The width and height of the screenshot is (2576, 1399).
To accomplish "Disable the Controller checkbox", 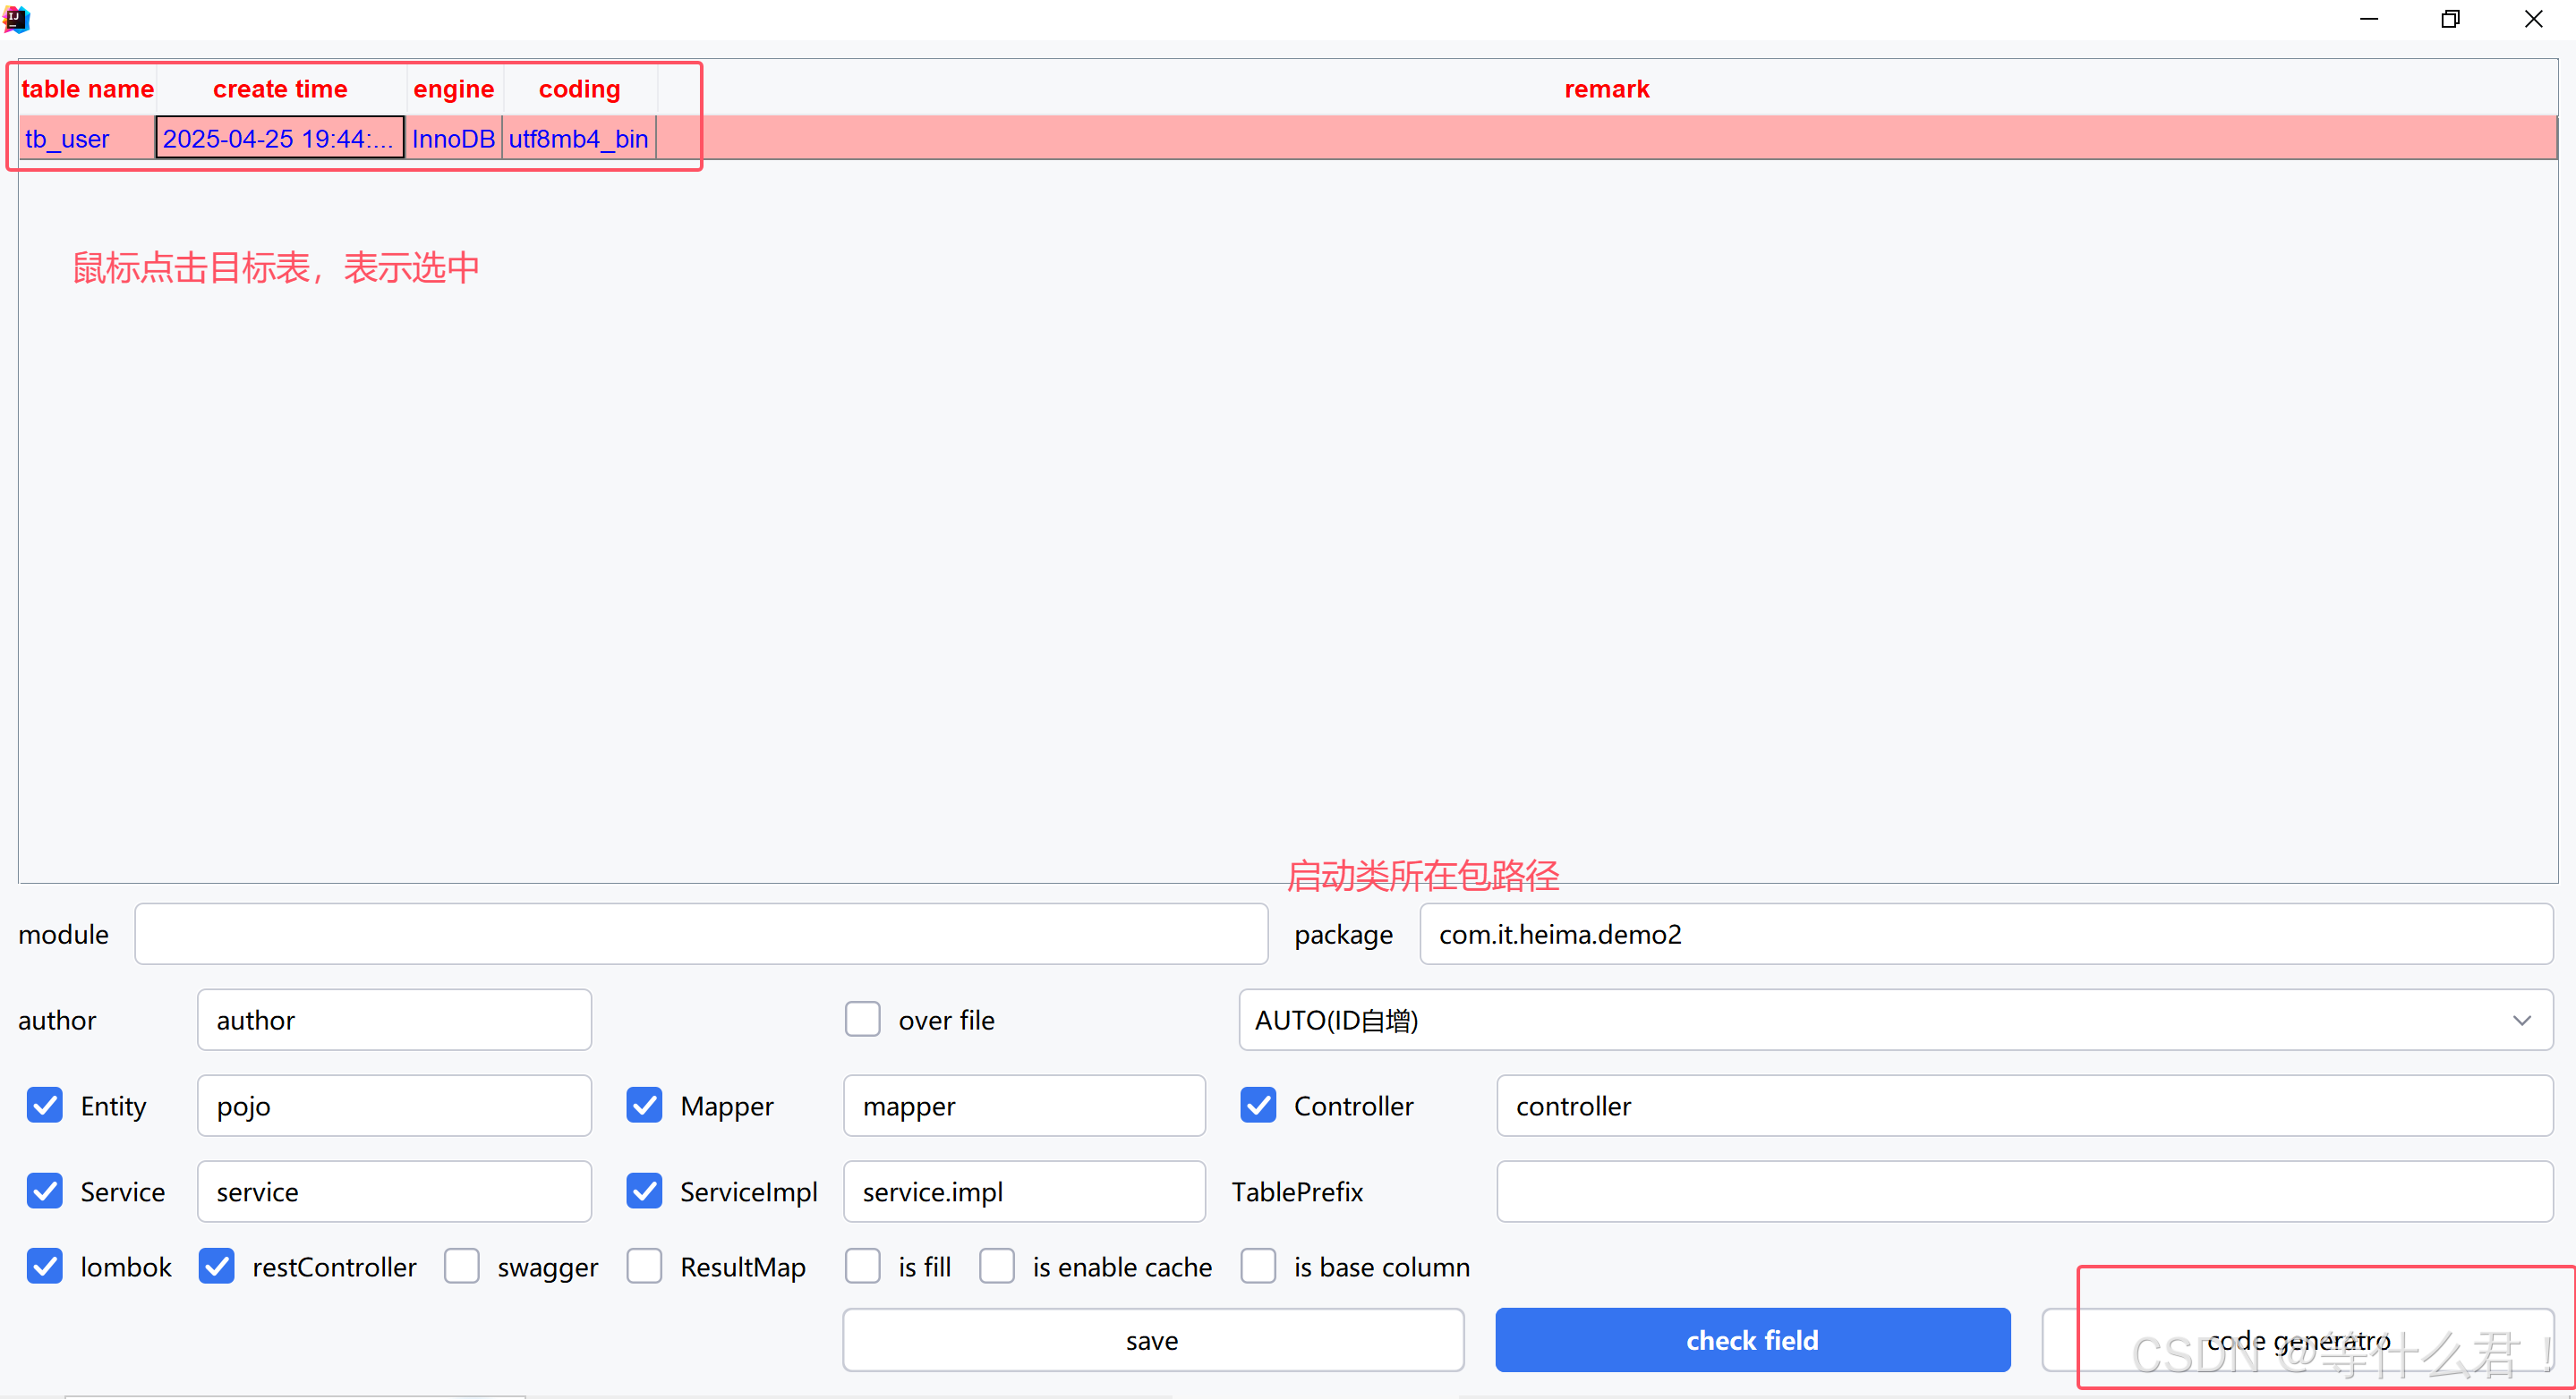I will point(1258,1106).
